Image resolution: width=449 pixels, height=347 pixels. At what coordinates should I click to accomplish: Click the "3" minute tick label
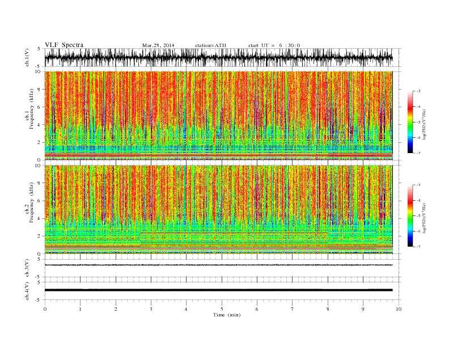click(151, 309)
